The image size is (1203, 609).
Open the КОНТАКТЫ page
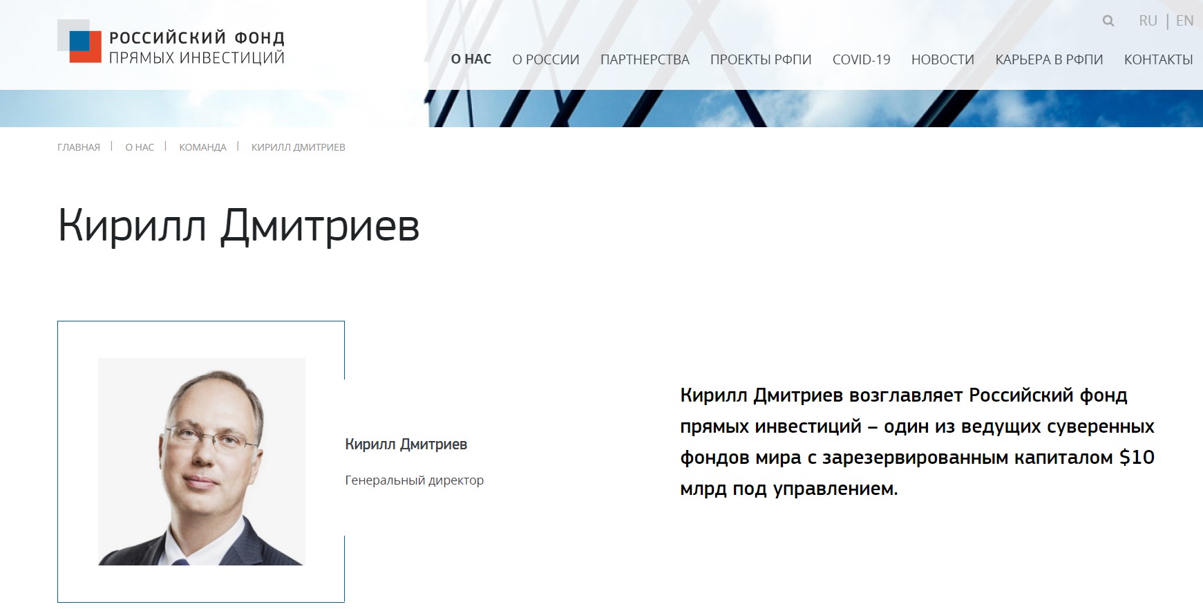(x=1158, y=59)
